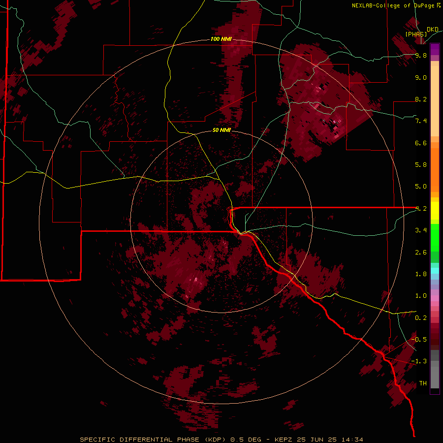Image resolution: width=443 pixels, height=443 pixels.
Task: Pick the dark orange segment of the color bar
Action: tap(435, 169)
